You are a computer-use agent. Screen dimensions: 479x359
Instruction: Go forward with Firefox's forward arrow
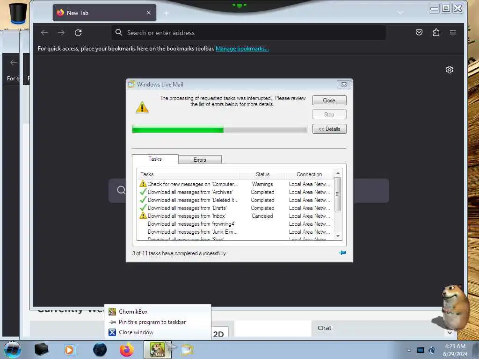click(61, 33)
